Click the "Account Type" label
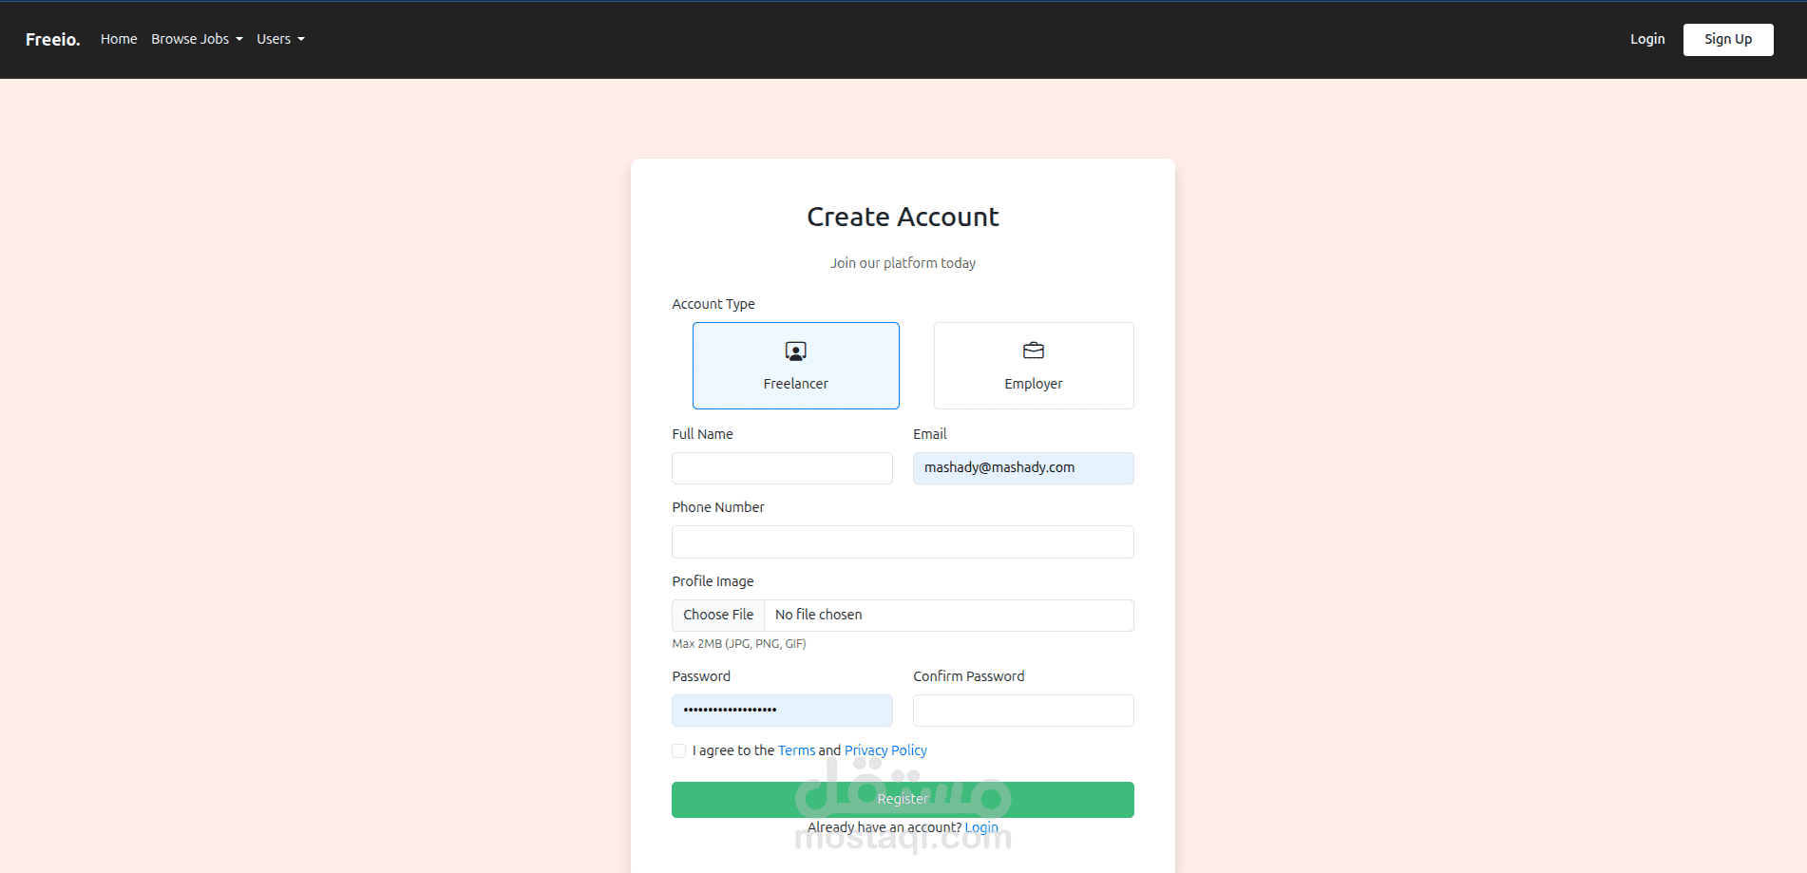 [713, 304]
